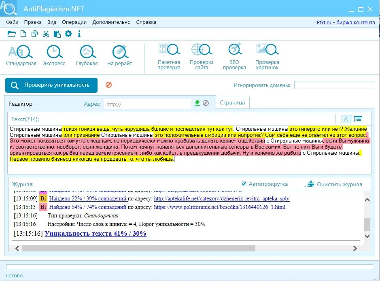The height and width of the screenshot is (281, 380).
Task: Open the Операции menu
Action: pyautogui.click(x=74, y=22)
